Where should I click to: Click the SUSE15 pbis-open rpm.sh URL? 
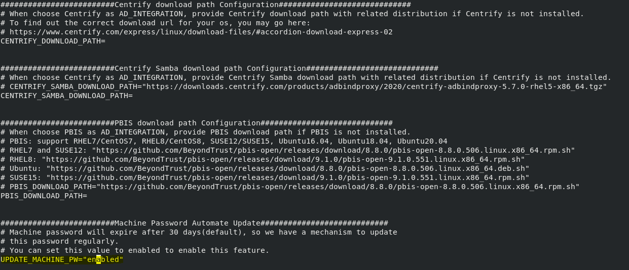291,177
